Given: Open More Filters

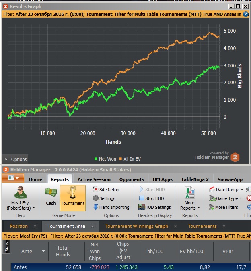Looking at the screenshot, I should 223,207.
